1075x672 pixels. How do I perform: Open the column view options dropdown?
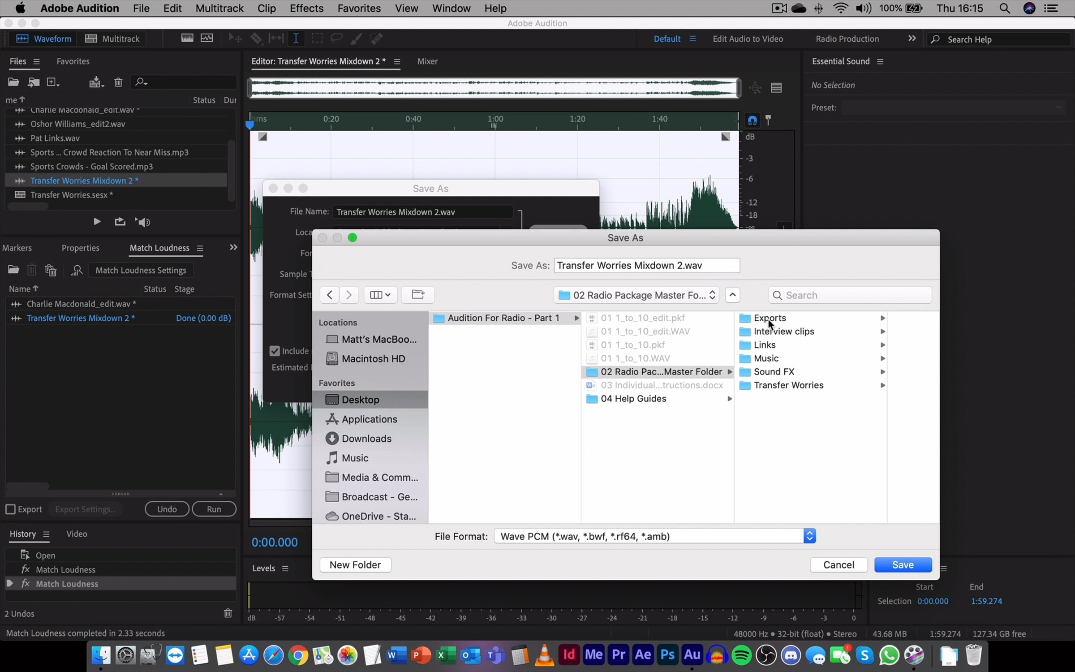(x=380, y=295)
